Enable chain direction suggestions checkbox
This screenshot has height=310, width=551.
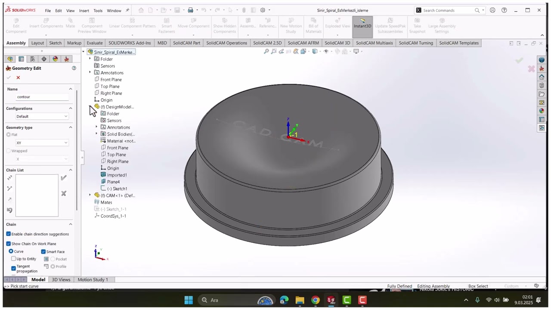(x=9, y=234)
